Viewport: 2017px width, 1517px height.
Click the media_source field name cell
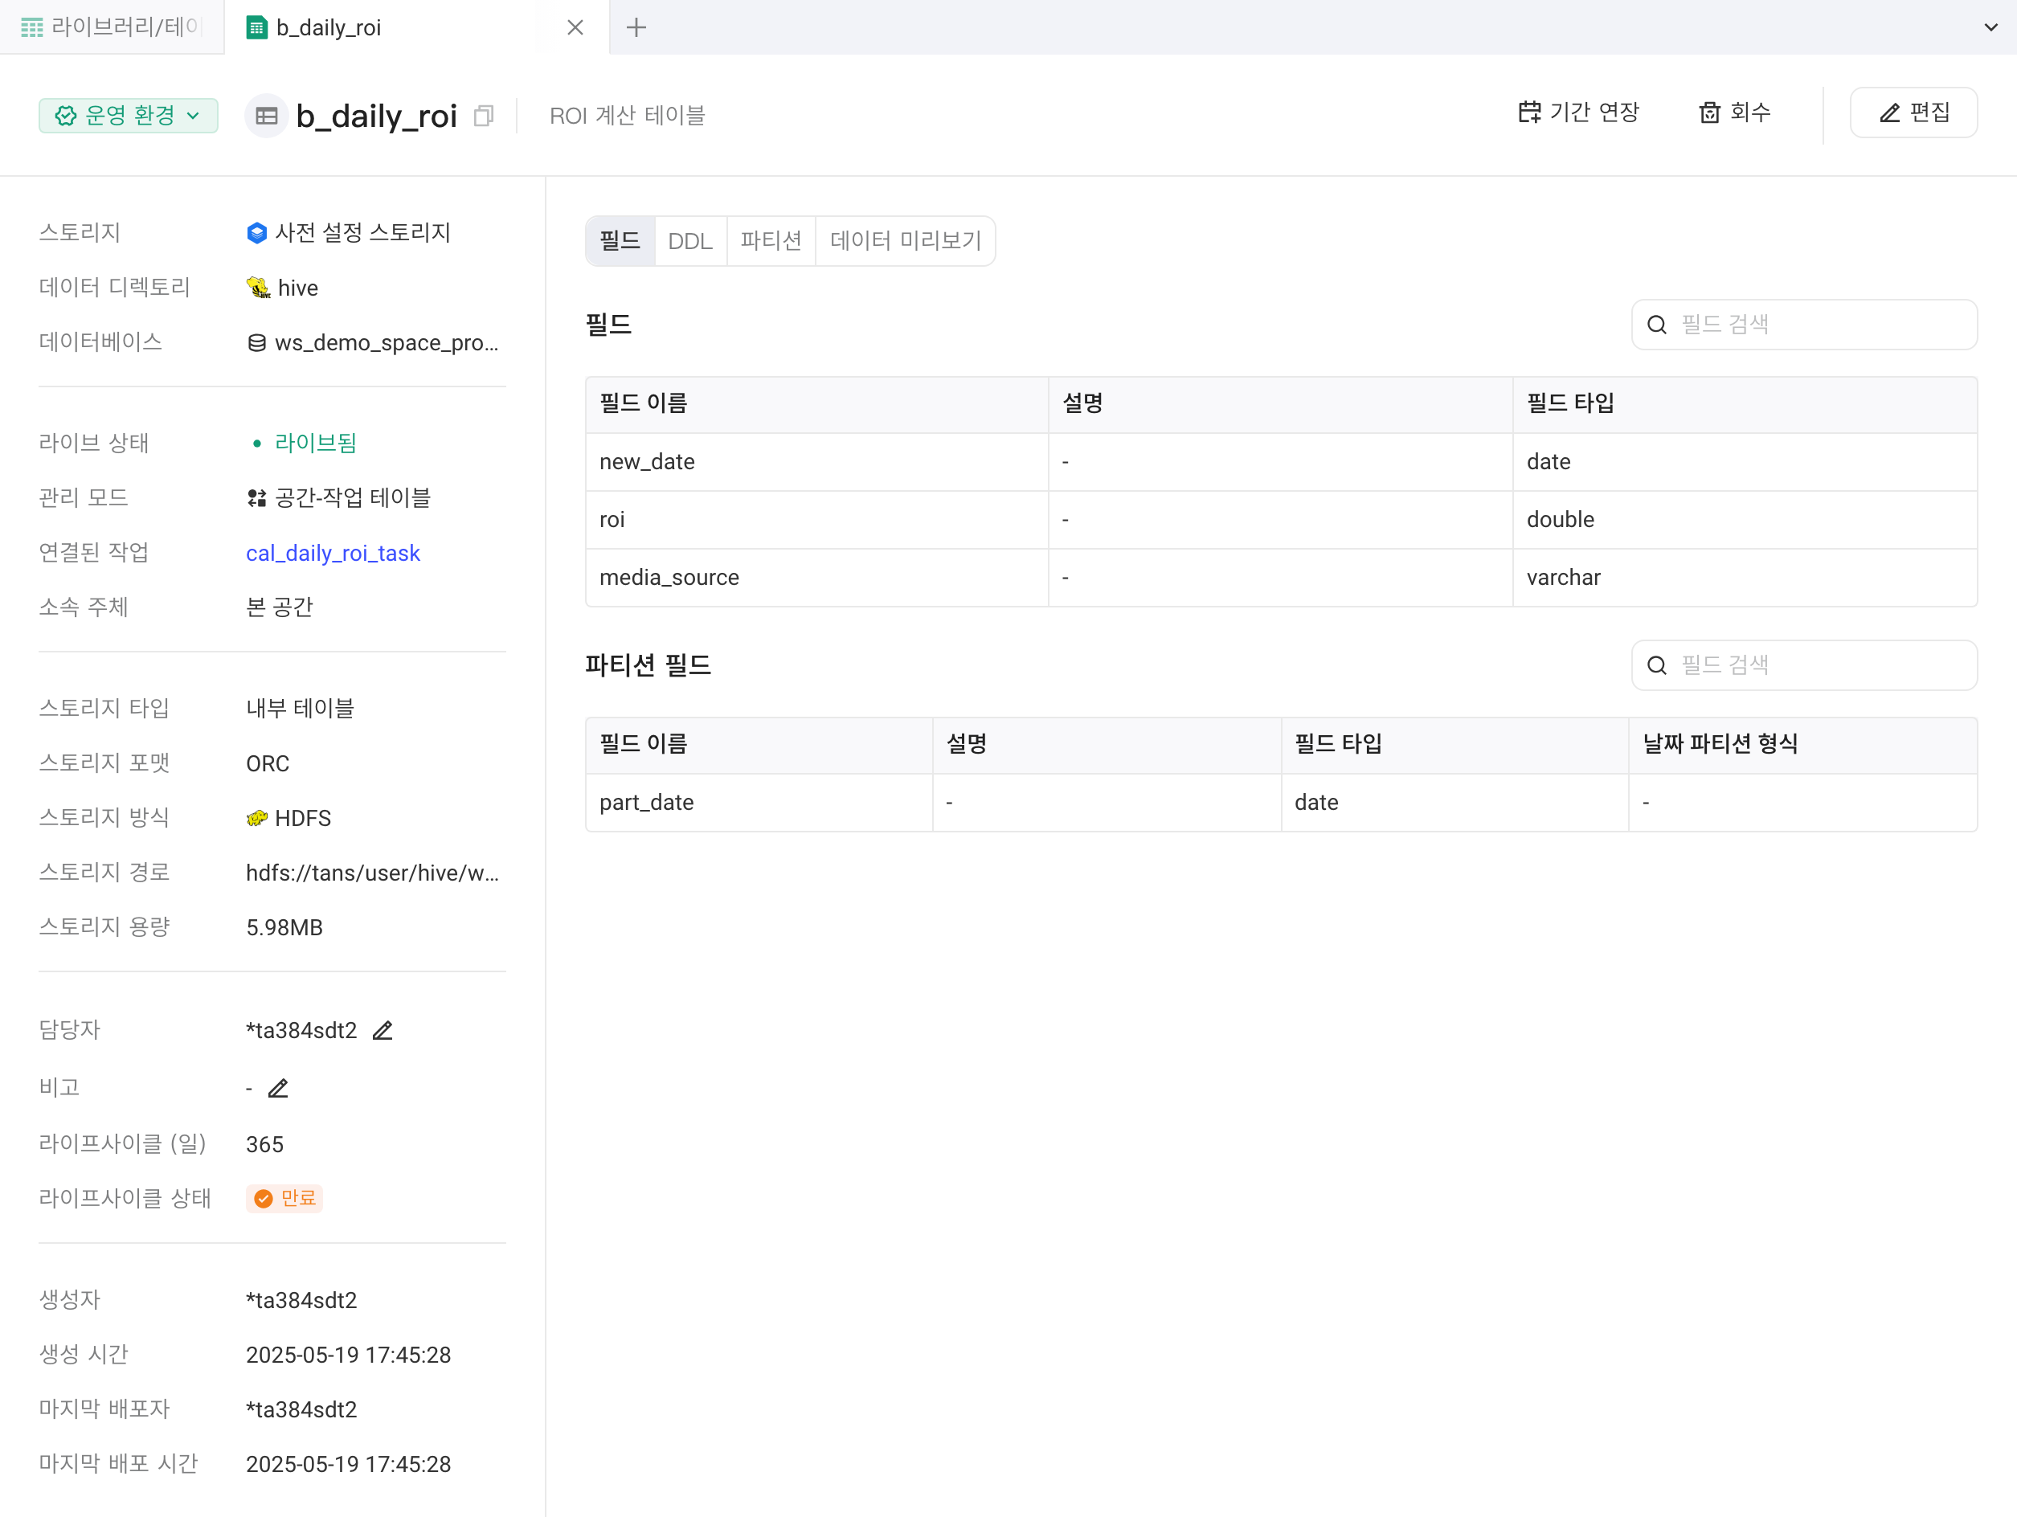tap(816, 577)
